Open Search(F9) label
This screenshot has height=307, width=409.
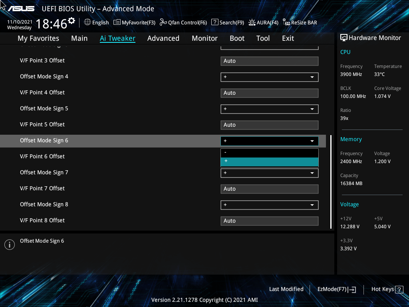pyautogui.click(x=232, y=23)
